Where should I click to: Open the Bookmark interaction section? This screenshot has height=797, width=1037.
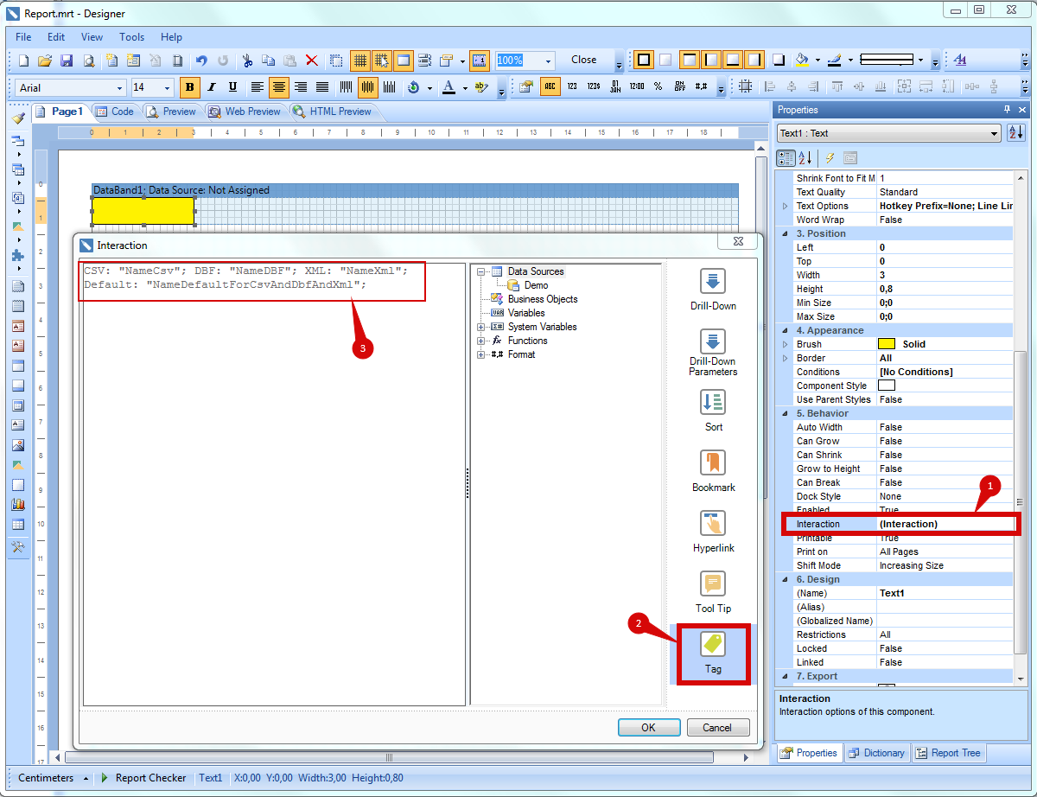coord(713,470)
